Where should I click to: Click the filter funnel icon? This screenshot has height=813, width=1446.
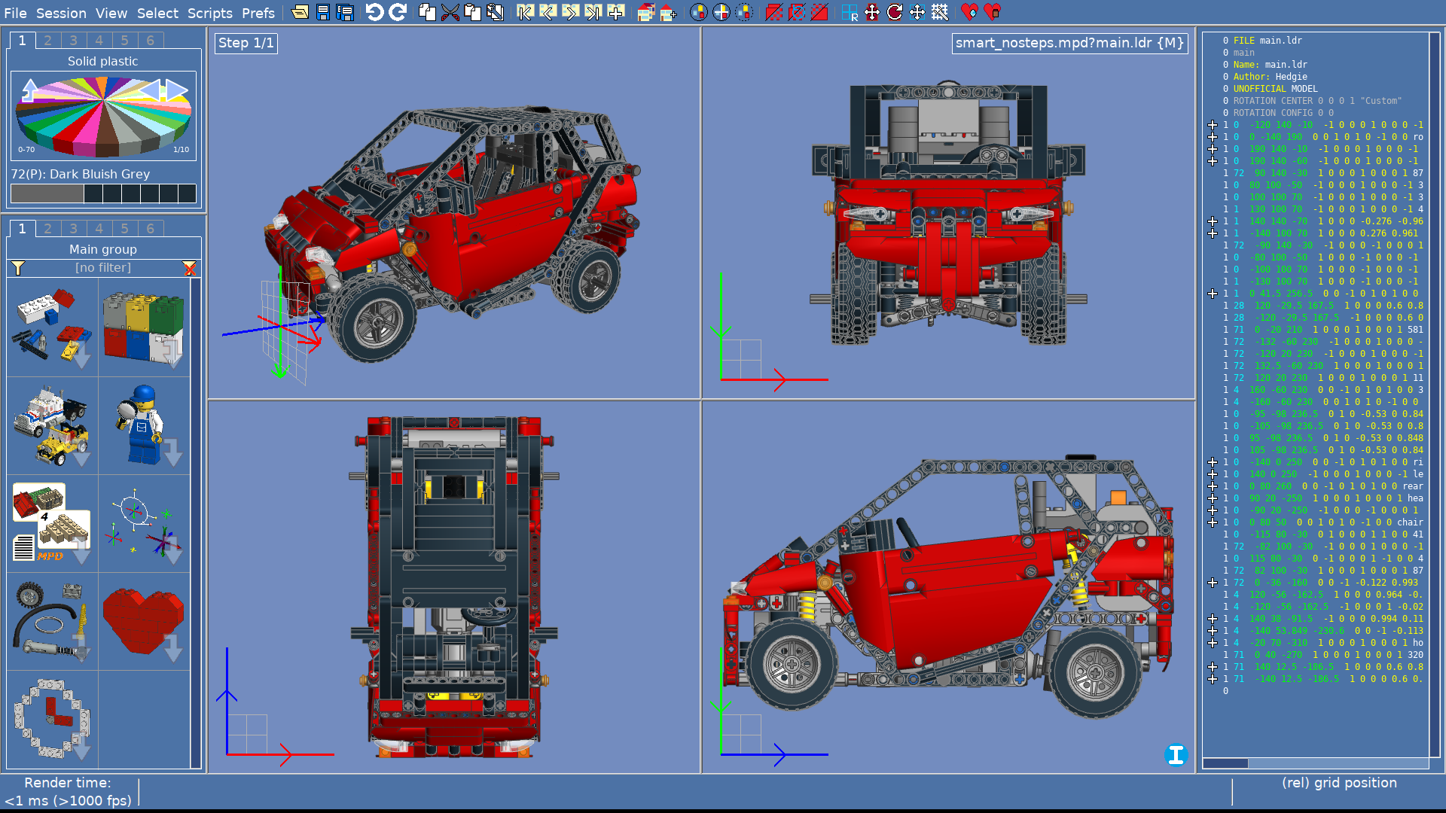[18, 268]
